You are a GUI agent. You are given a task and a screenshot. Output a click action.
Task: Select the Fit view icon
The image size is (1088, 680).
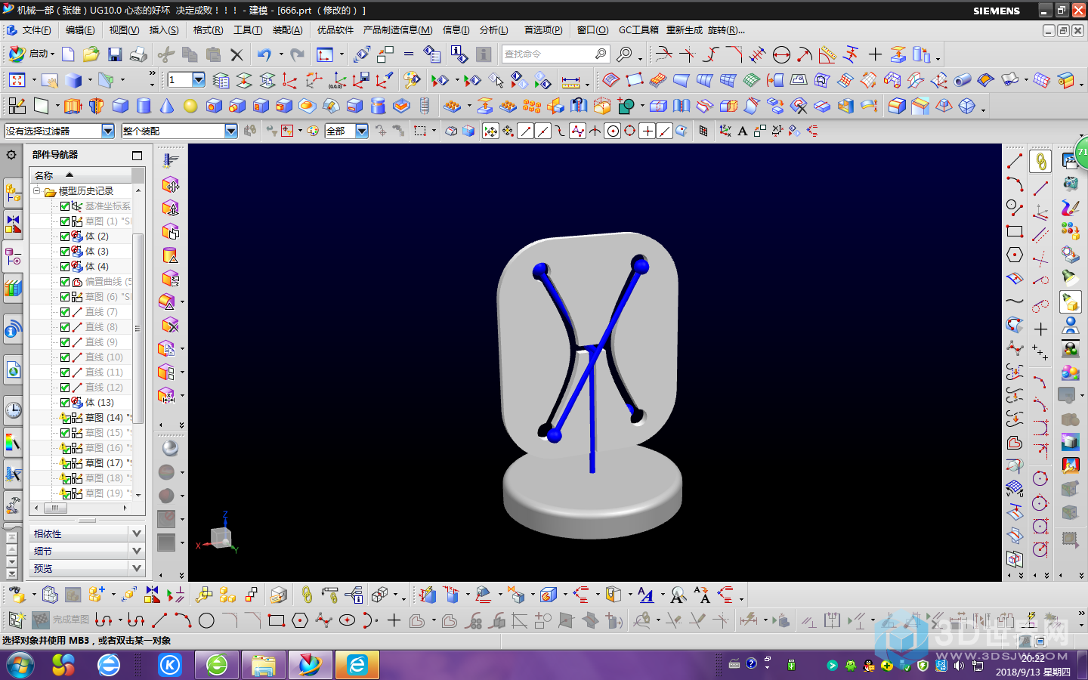[17, 80]
